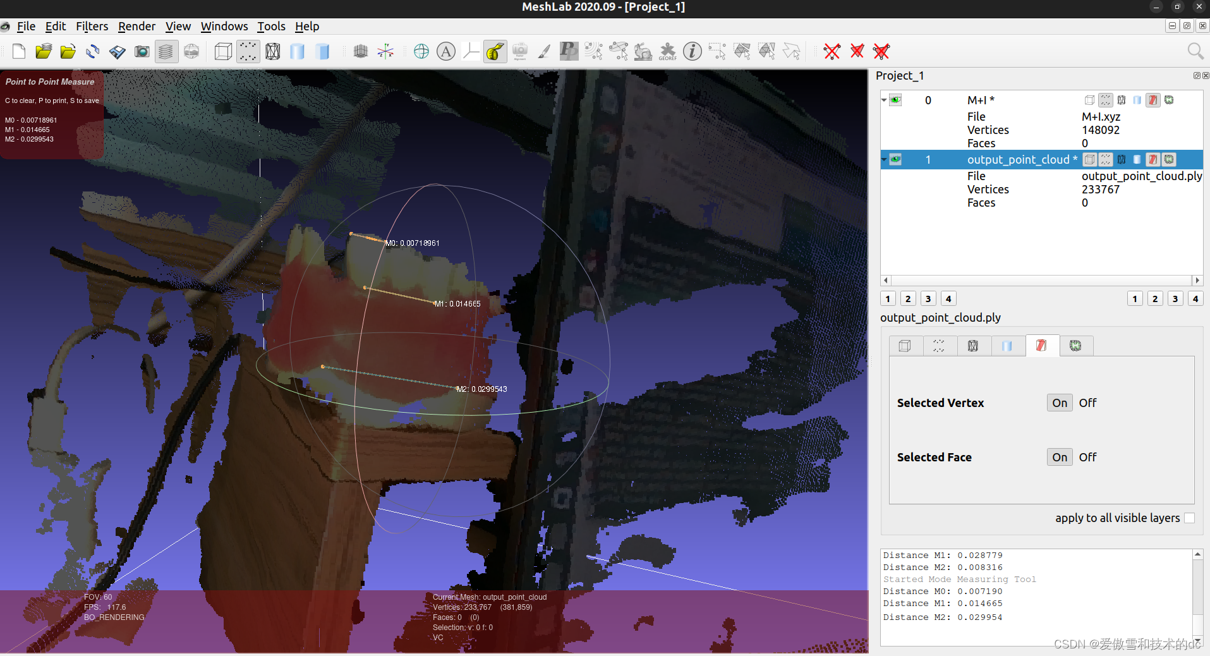Create a new empty project
This screenshot has width=1210, height=656.
19,51
